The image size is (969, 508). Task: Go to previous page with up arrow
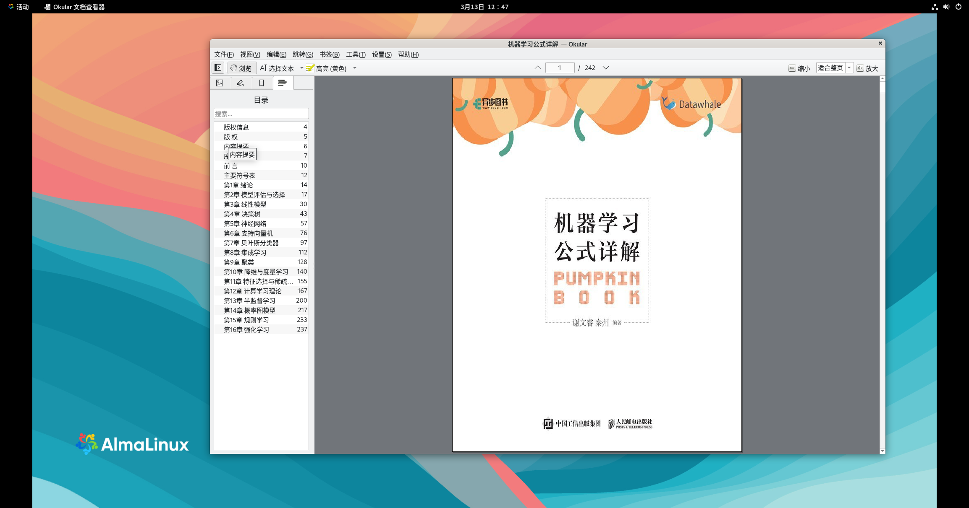[x=537, y=67]
